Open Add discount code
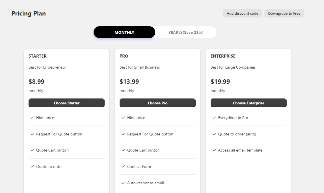Screen dimensions: 324x193 click(242, 13)
